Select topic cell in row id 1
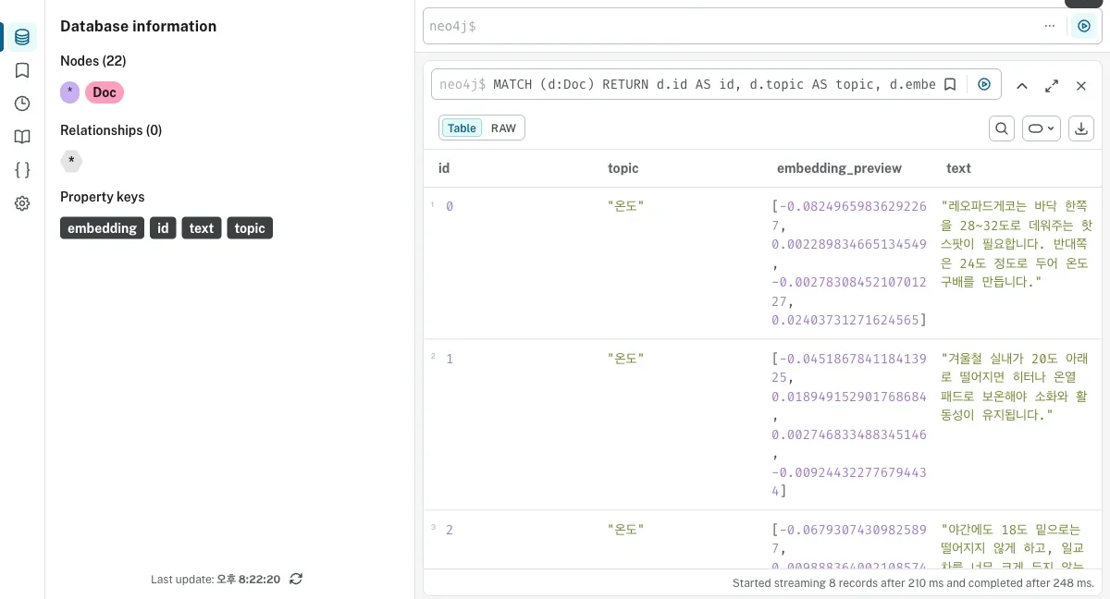This screenshot has height=599, width=1110. pyautogui.click(x=625, y=358)
